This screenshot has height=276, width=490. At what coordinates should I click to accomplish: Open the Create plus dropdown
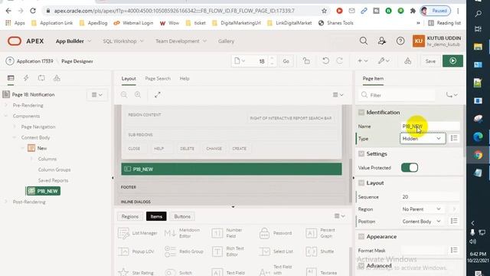(x=362, y=61)
